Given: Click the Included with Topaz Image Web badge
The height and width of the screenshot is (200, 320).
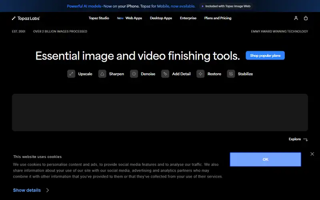Looking at the screenshot, I should (226, 6).
